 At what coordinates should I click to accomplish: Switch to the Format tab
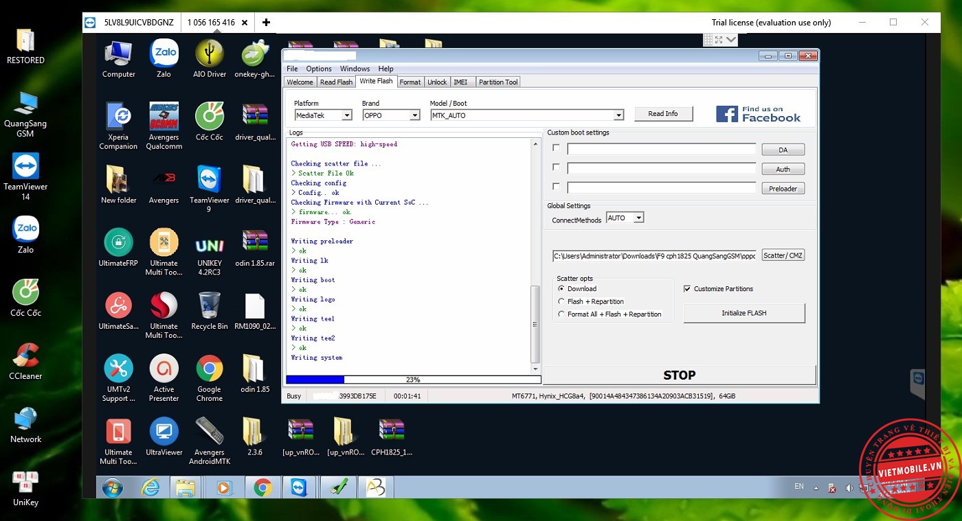click(410, 82)
